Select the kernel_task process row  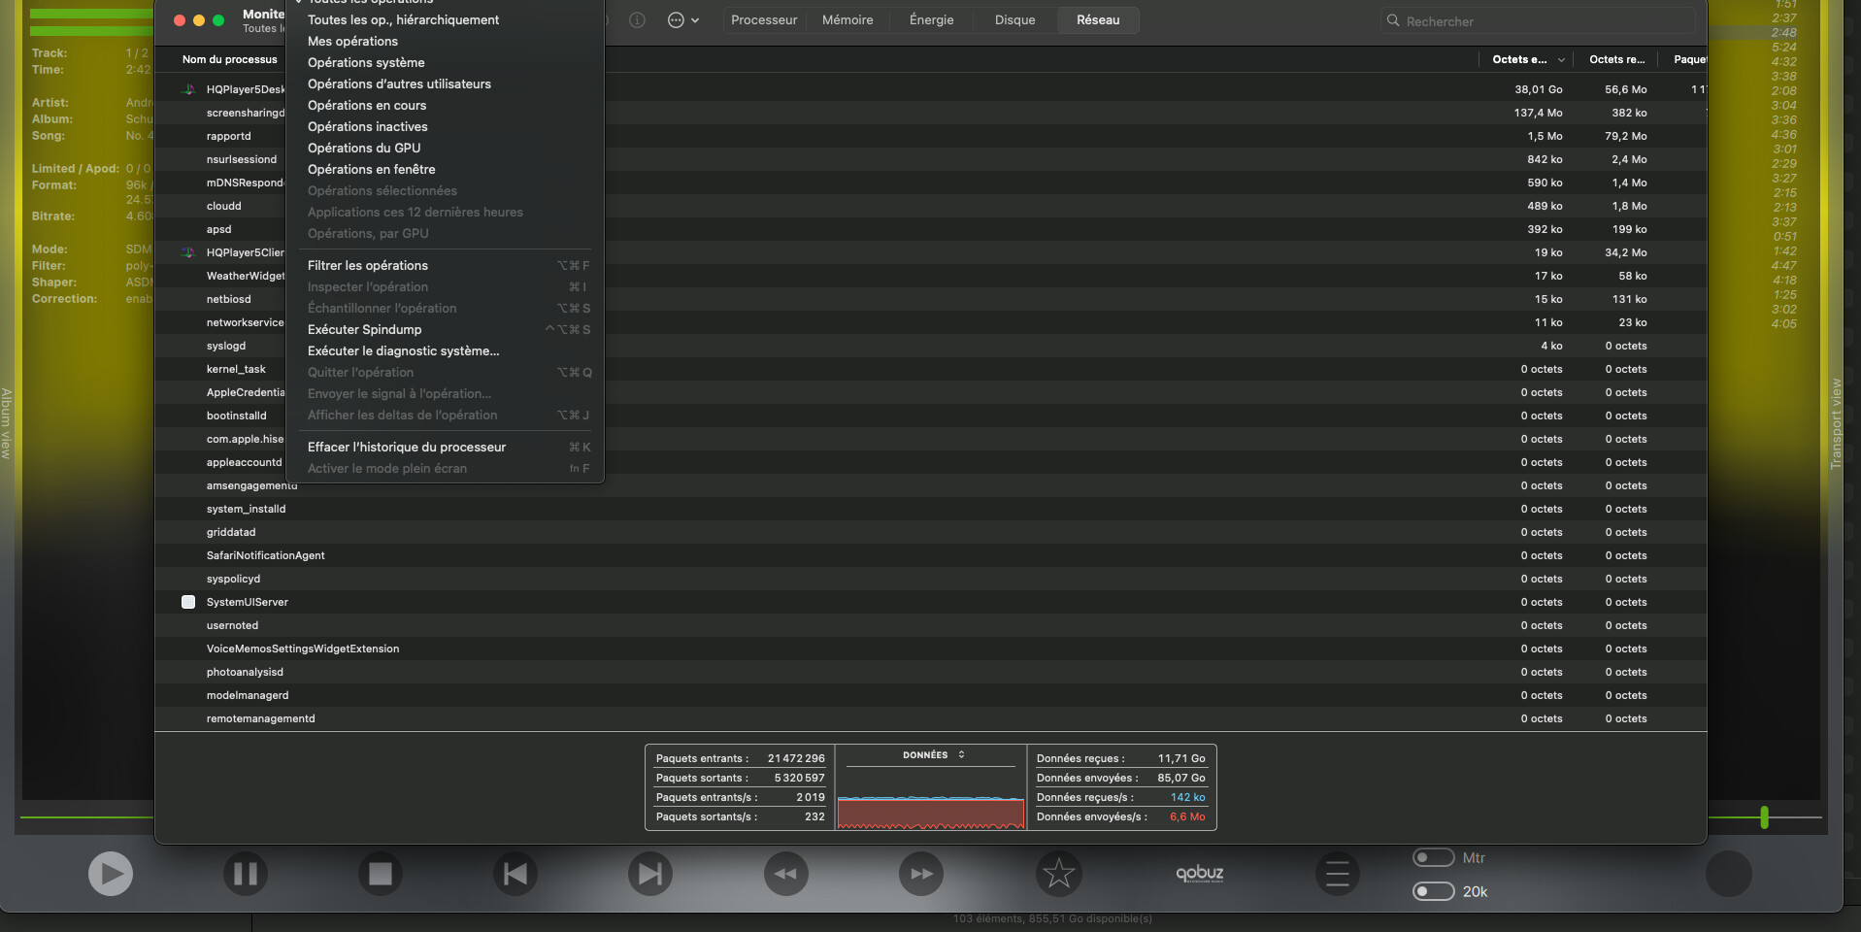point(930,369)
